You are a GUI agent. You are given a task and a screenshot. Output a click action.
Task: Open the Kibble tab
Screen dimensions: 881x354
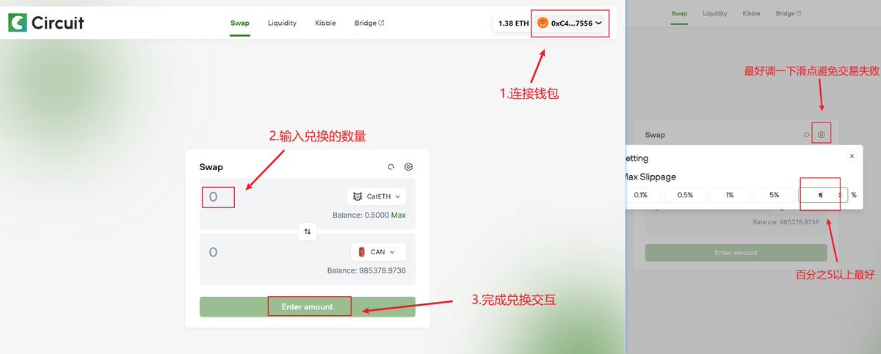[324, 23]
